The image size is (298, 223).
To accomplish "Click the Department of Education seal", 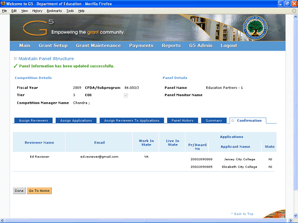I will 257,27.
